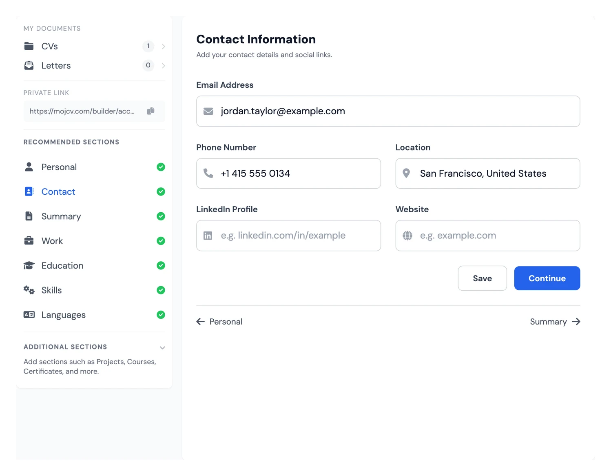Focus the Website input field
Image resolution: width=611 pixels, height=476 pixels.
[487, 236]
